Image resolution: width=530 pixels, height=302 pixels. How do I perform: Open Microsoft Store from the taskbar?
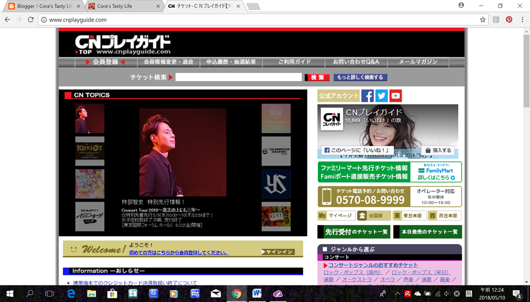tap(112, 294)
